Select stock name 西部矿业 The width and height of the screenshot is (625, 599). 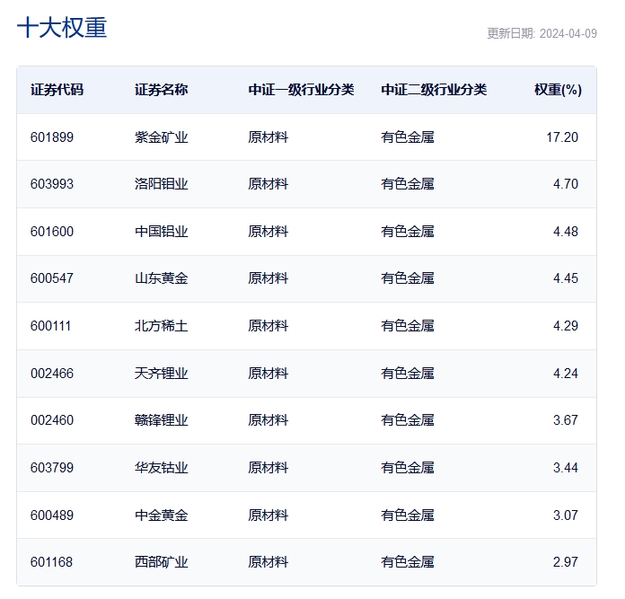tap(161, 562)
